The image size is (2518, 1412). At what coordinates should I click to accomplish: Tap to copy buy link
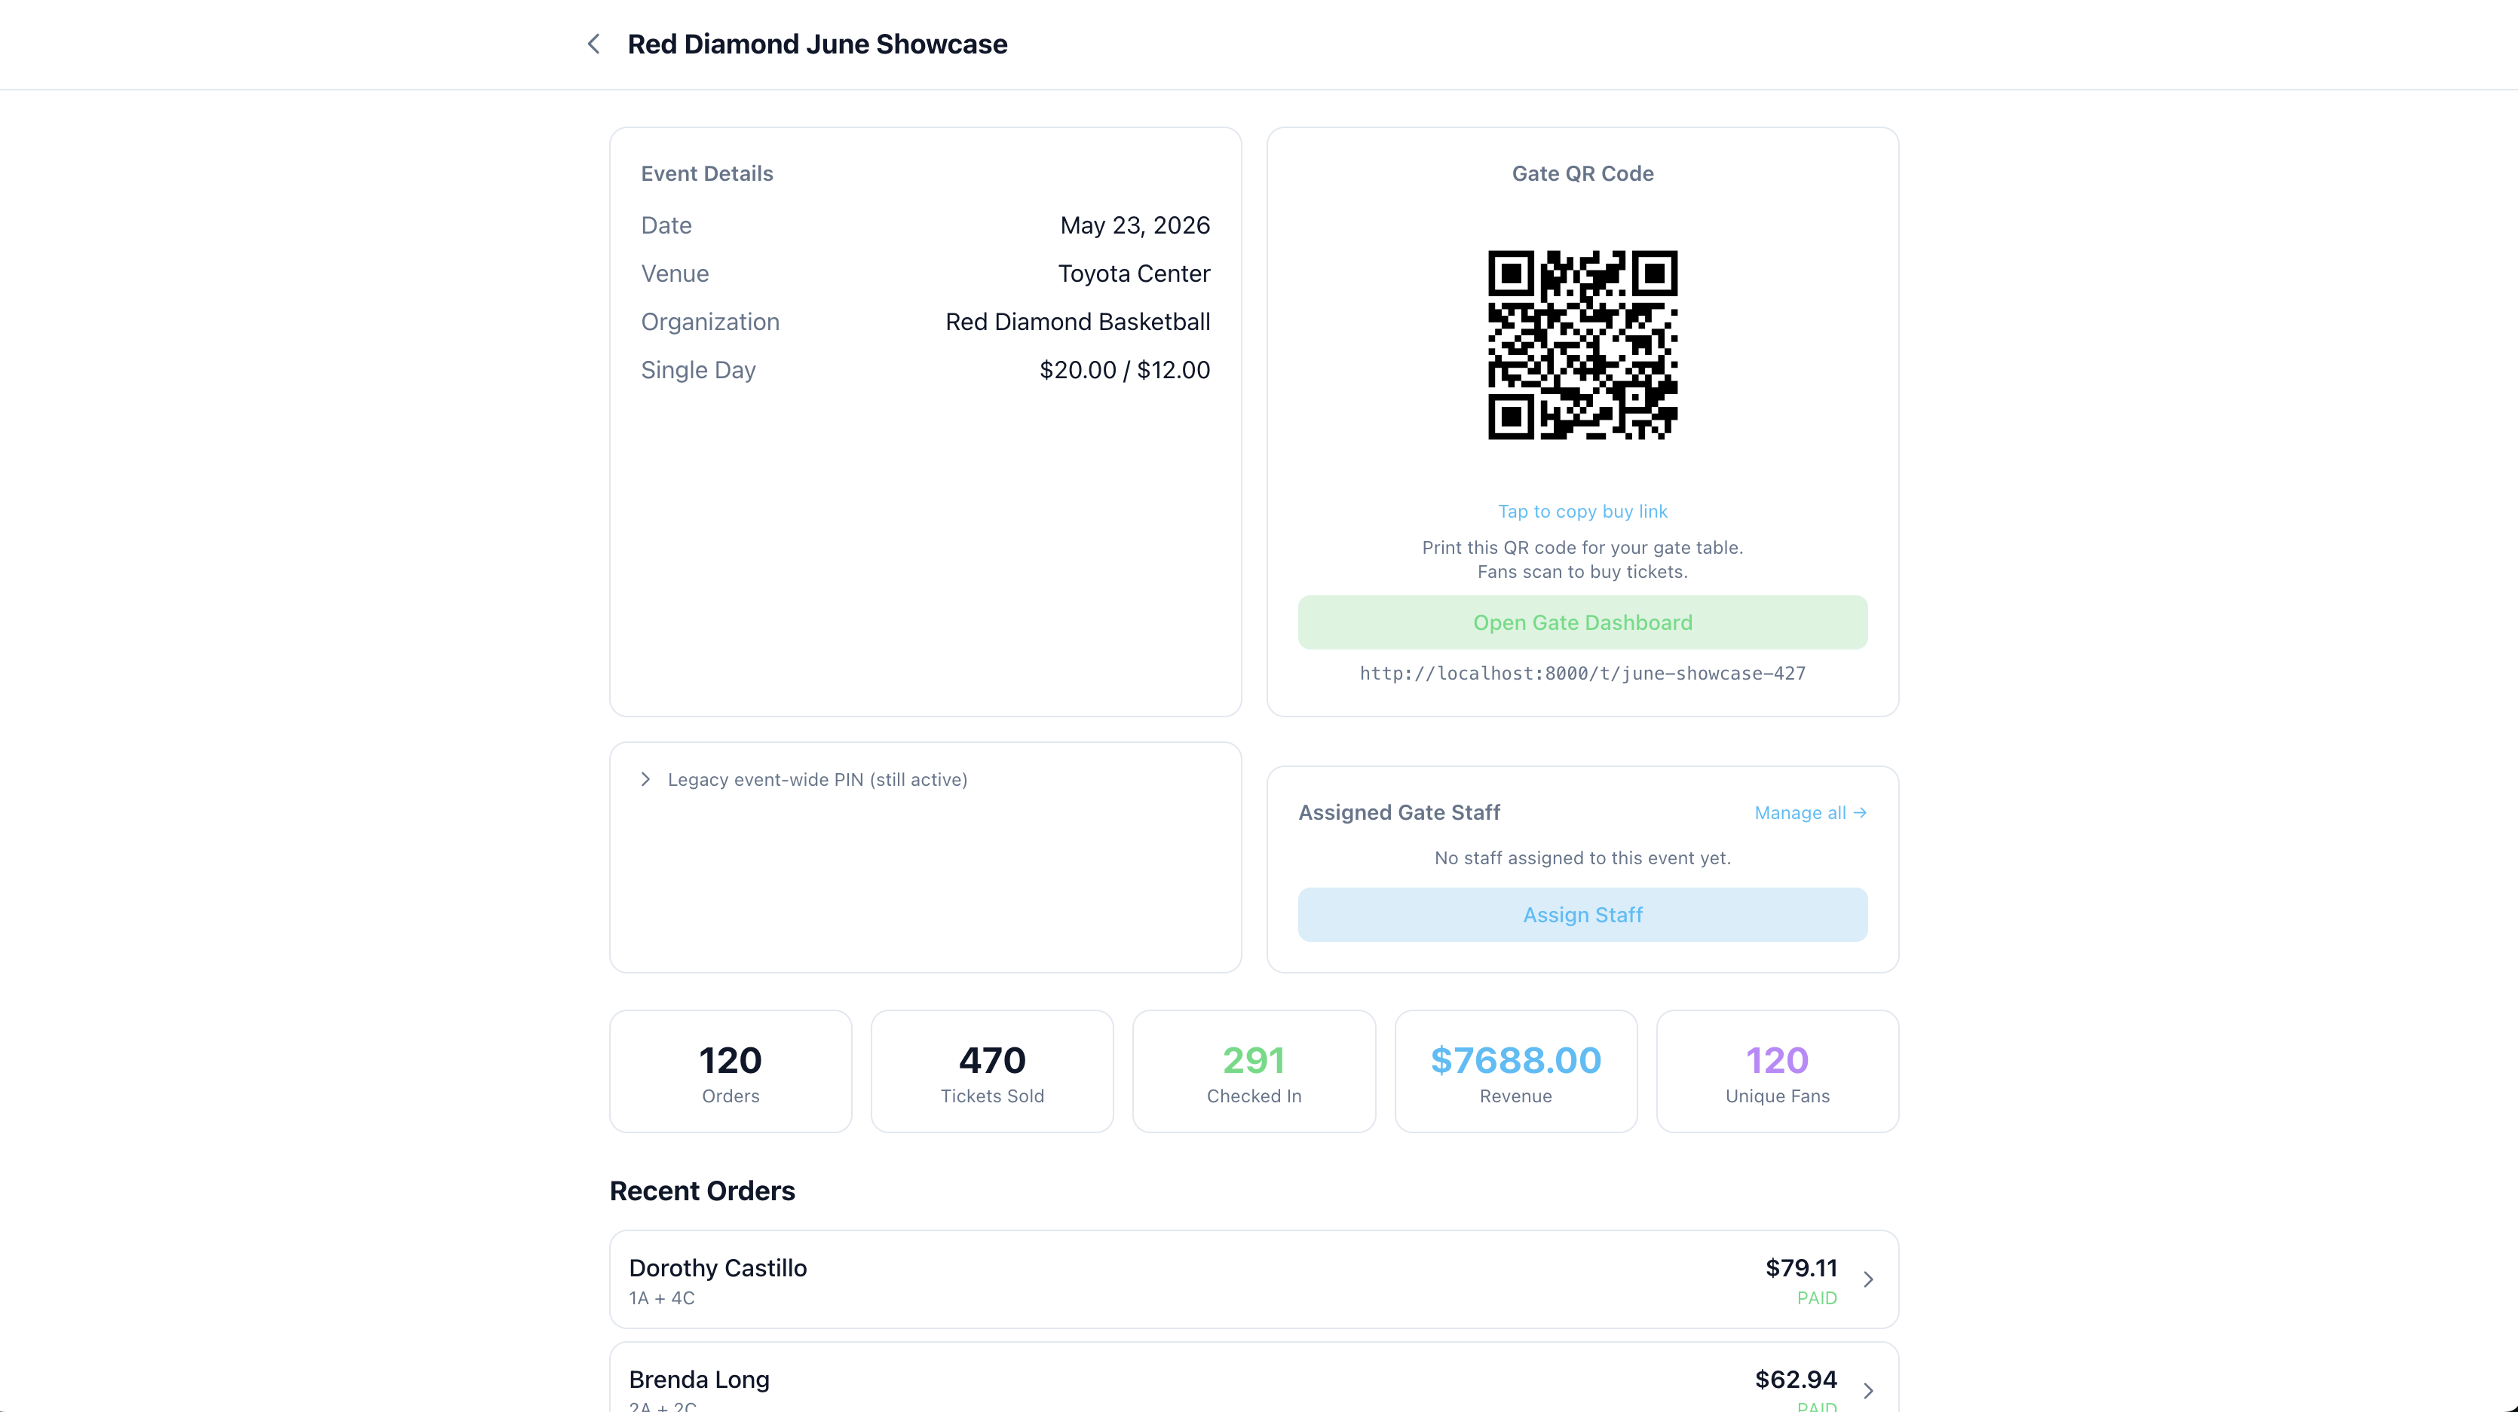(1582, 511)
